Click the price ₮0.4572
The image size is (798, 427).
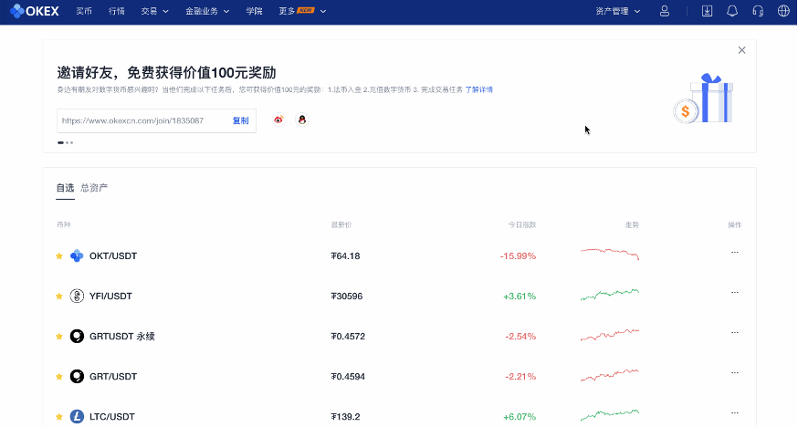348,336
